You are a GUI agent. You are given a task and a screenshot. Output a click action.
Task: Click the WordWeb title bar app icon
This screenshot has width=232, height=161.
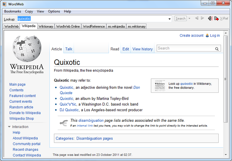(4, 3)
